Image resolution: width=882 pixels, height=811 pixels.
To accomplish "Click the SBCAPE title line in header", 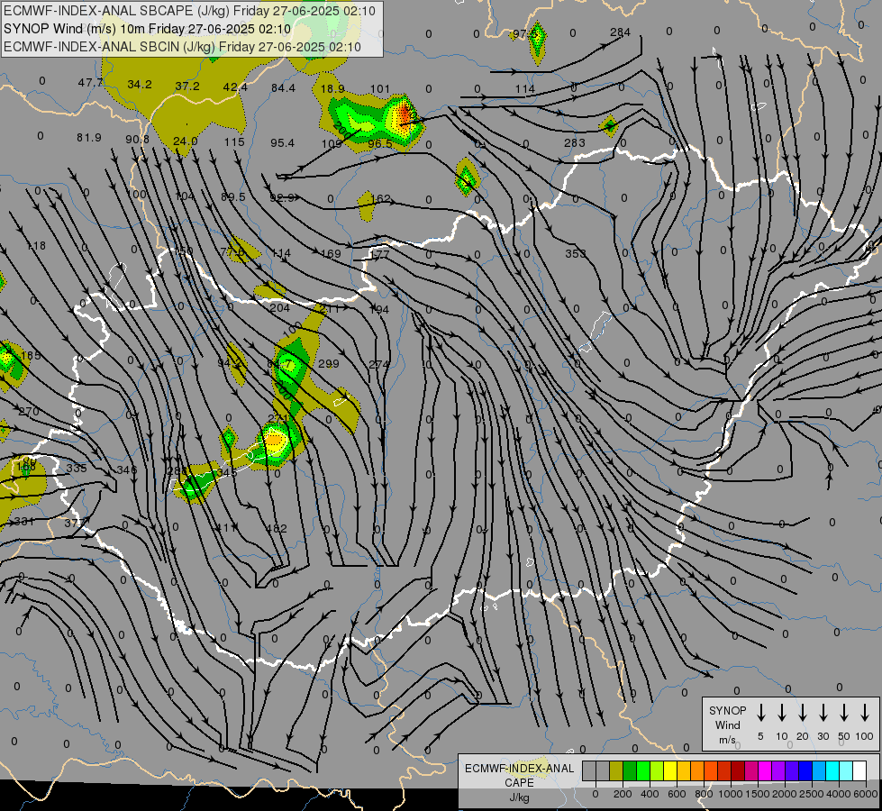I will coord(189,11).
